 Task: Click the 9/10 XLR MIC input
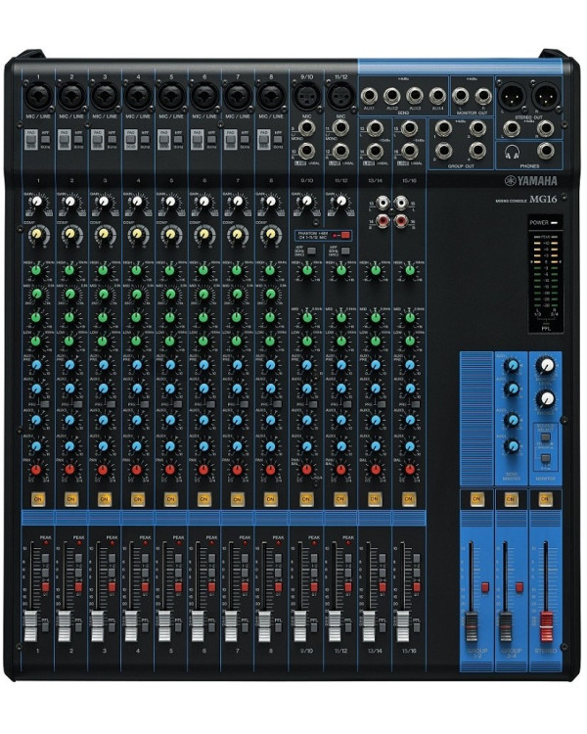[305, 96]
